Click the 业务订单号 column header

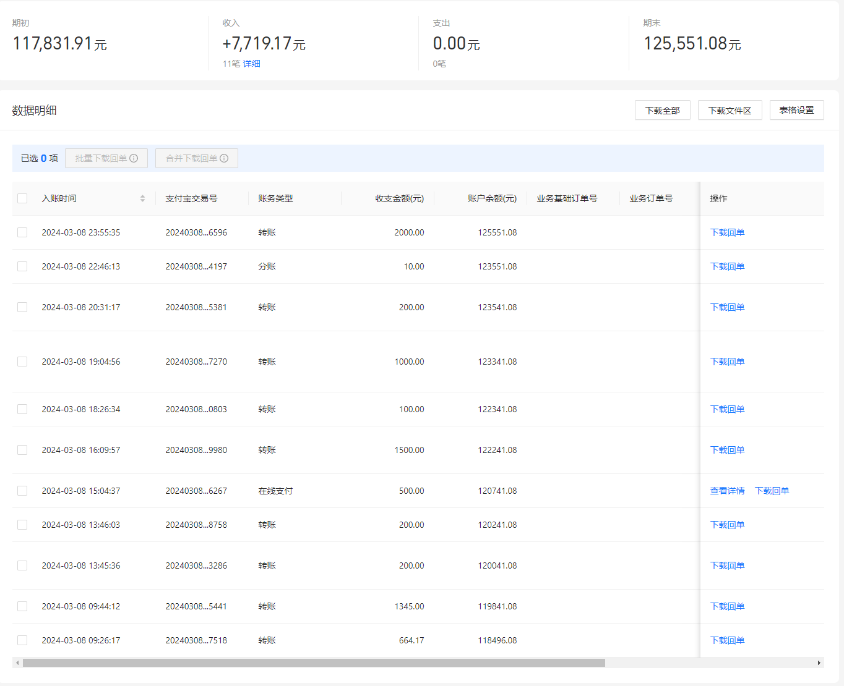pos(651,198)
